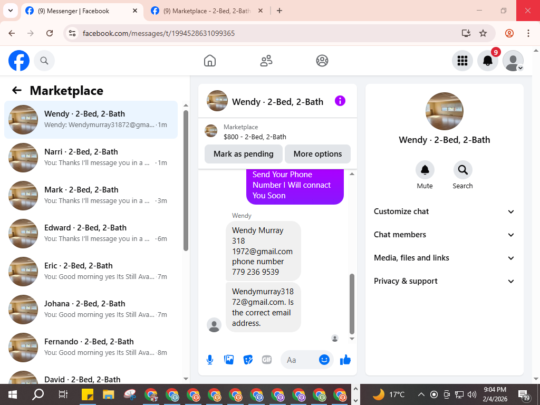Open the taskbar notification center
This screenshot has width=540, height=405.
524,395
